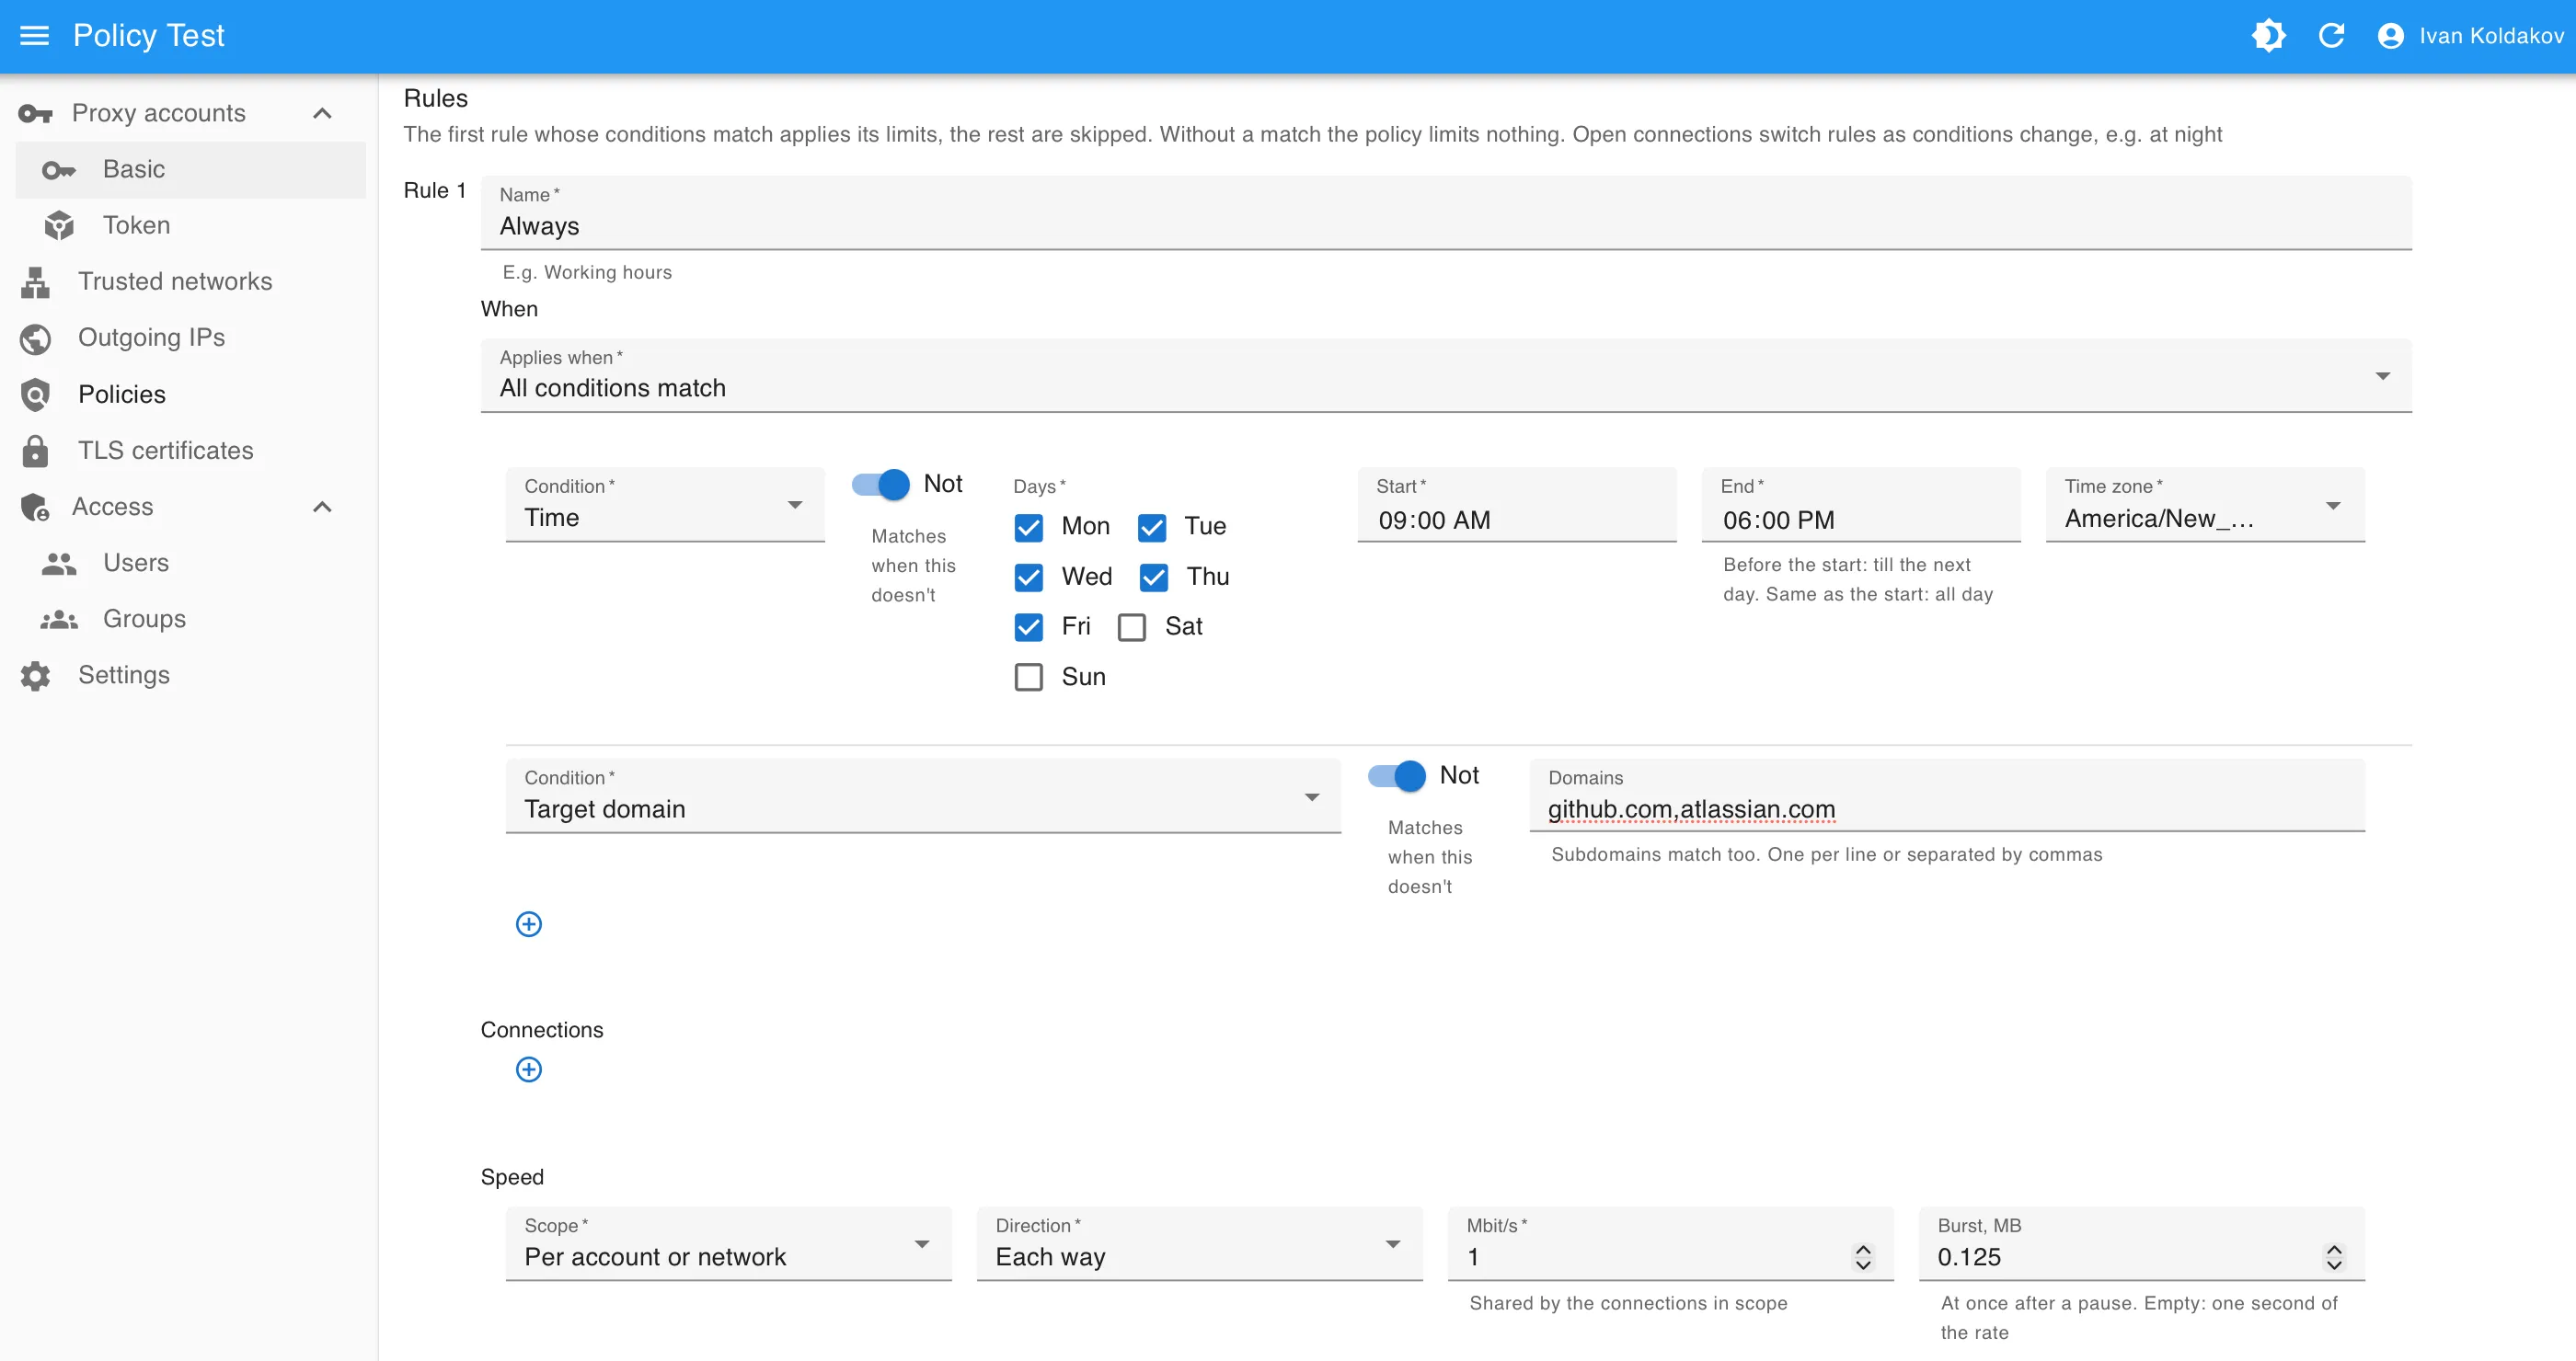Click the rule Name field 'Always'
2576x1361 pixels.
pyautogui.click(x=1446, y=212)
